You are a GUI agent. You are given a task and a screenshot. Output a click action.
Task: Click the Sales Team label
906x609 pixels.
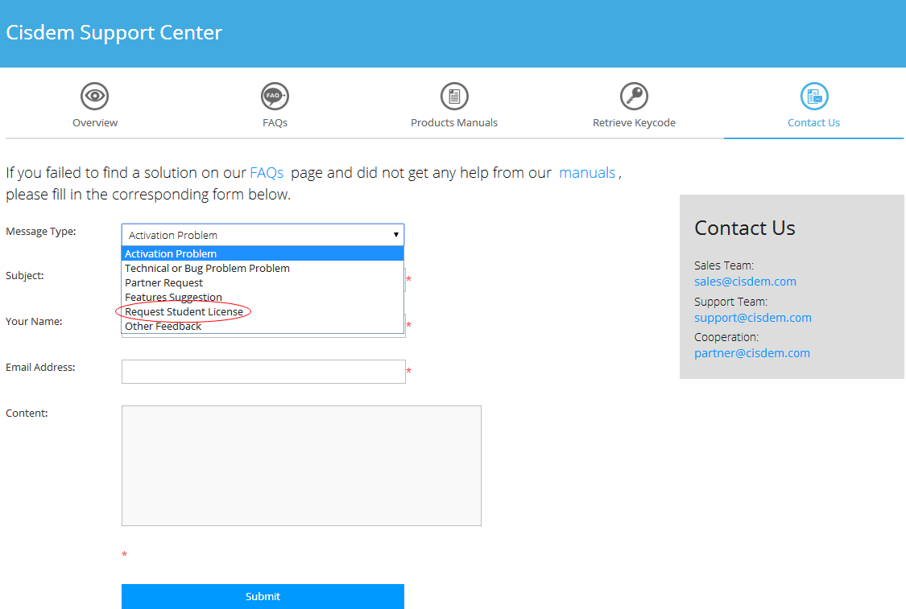724,265
